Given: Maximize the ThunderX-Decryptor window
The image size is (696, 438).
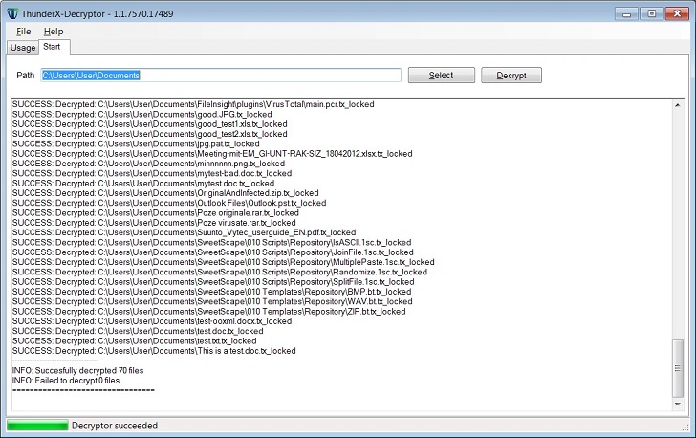Looking at the screenshot, I should 652,13.
